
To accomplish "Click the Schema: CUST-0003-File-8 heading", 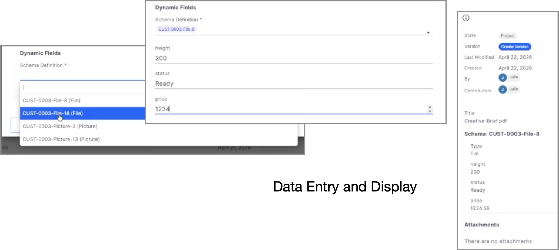I will click(x=502, y=134).
